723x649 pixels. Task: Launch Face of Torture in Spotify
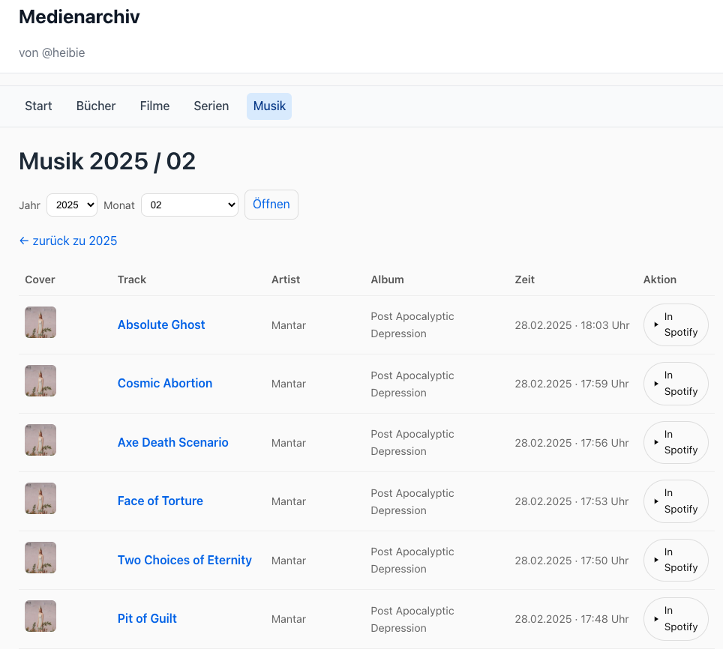pyautogui.click(x=675, y=501)
